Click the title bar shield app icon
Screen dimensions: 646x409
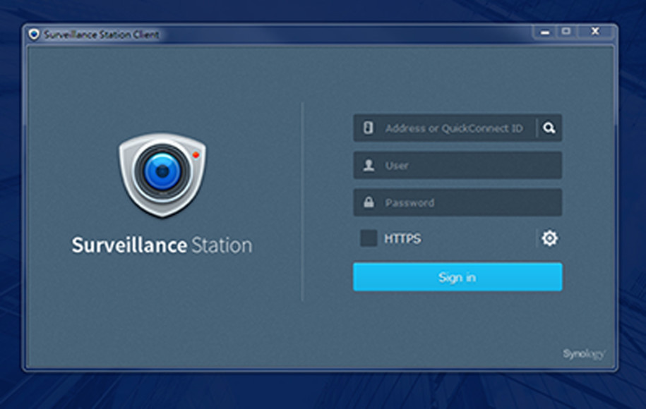coord(34,35)
